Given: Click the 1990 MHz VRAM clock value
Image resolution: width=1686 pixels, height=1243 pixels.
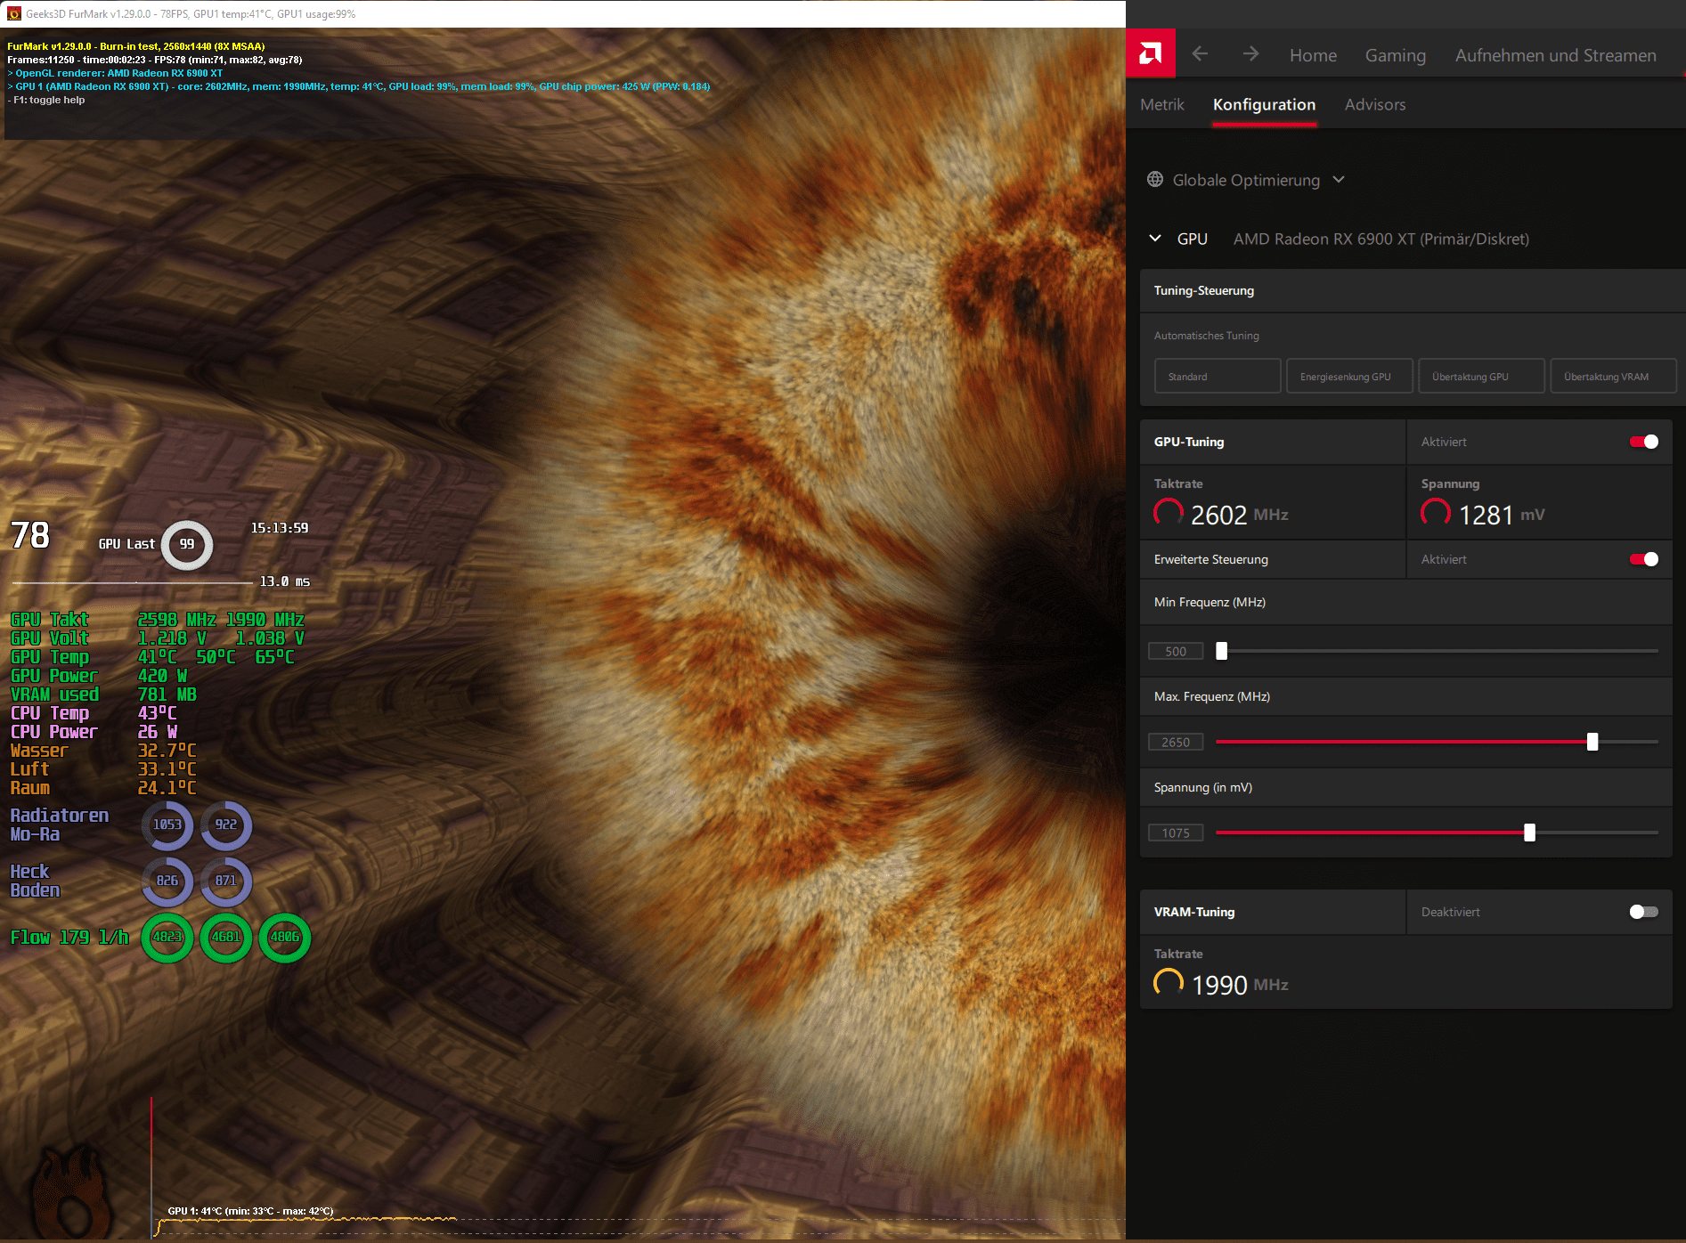Looking at the screenshot, I should pyautogui.click(x=1240, y=985).
